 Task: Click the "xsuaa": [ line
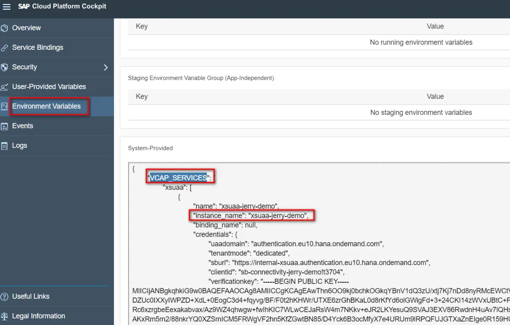(x=178, y=187)
